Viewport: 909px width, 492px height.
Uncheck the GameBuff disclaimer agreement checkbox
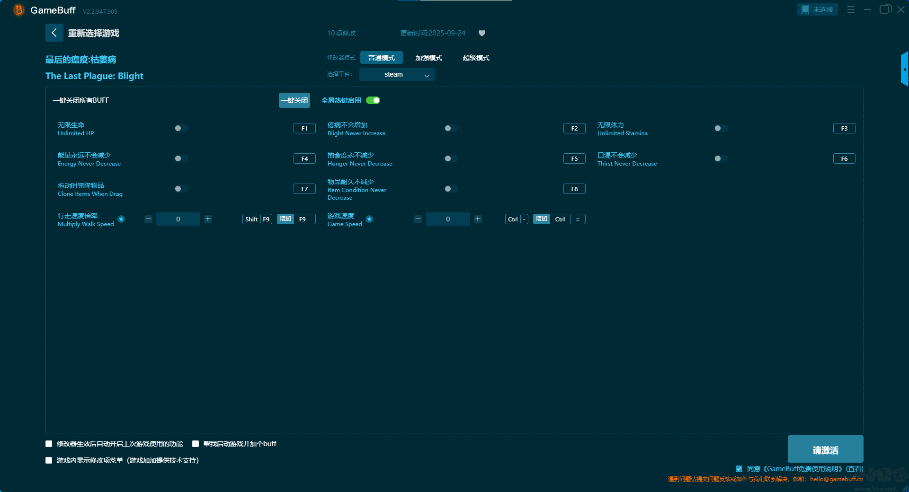[739, 469]
